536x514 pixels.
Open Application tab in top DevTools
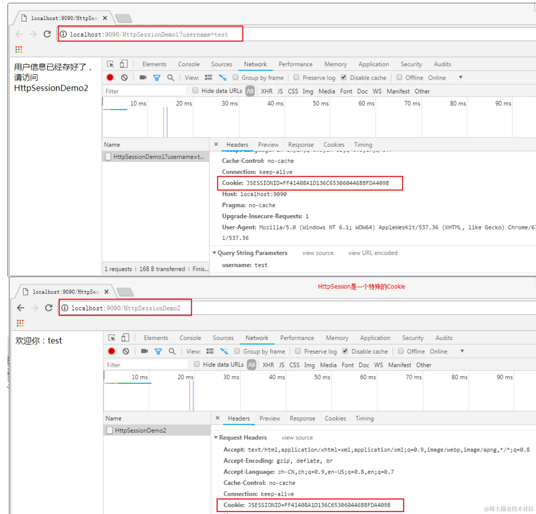[373, 64]
